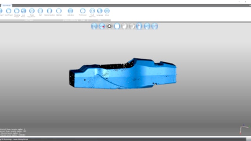Click the New Project ribbon icon
The width and height of the screenshot is (251, 141).
(9, 11)
